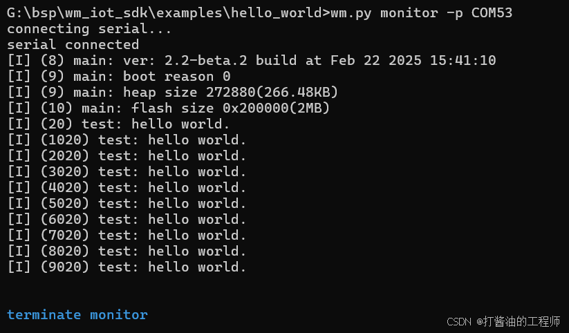Click the 'connecting serial...' line
Viewport: 569px width, 333px height.
tap(89, 29)
